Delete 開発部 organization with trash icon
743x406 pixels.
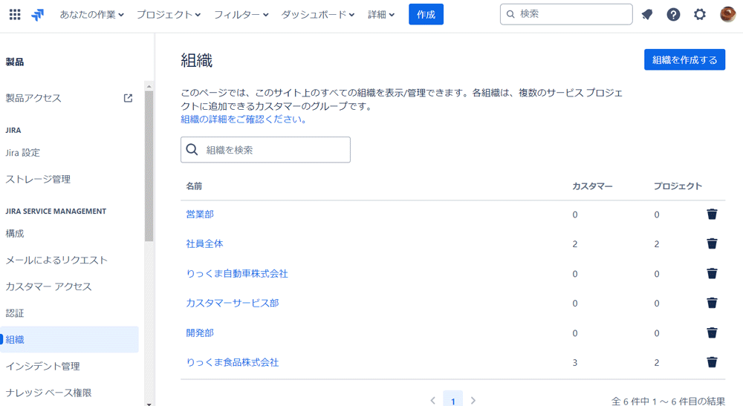pos(712,333)
